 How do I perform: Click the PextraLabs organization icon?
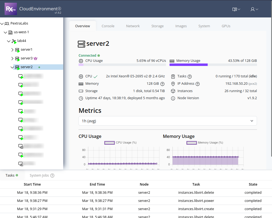click(7, 24)
